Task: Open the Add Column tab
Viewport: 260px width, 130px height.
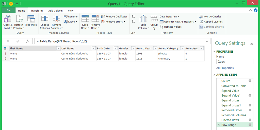Action: [55, 11]
